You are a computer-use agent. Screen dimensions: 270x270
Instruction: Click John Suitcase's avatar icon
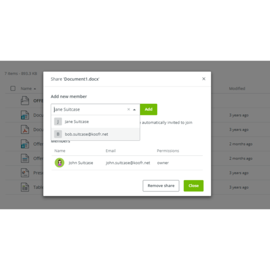(x=60, y=162)
